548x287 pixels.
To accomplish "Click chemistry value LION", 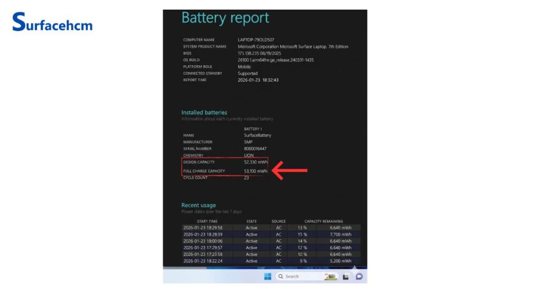I will click(249, 155).
